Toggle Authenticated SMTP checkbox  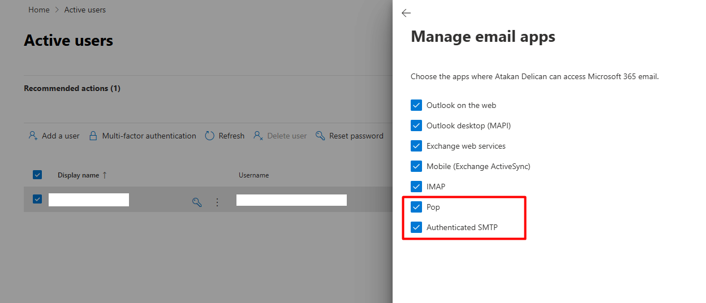click(416, 227)
